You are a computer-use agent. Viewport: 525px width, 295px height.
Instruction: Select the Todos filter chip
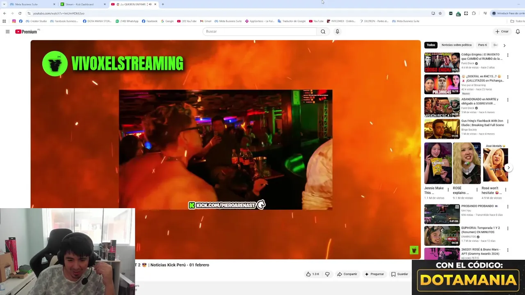coord(431,45)
